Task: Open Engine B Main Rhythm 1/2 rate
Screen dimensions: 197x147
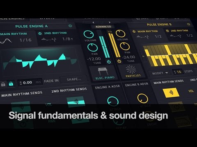Action: tap(158, 36)
